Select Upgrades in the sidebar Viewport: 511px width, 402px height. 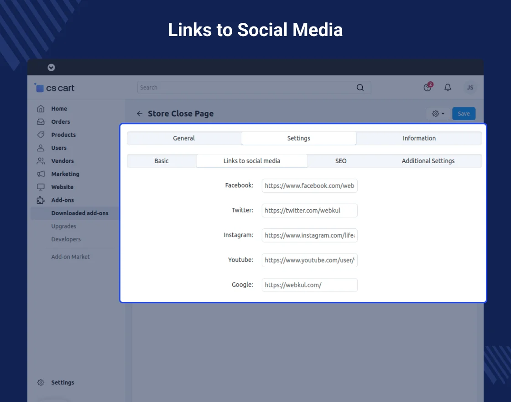pos(64,226)
